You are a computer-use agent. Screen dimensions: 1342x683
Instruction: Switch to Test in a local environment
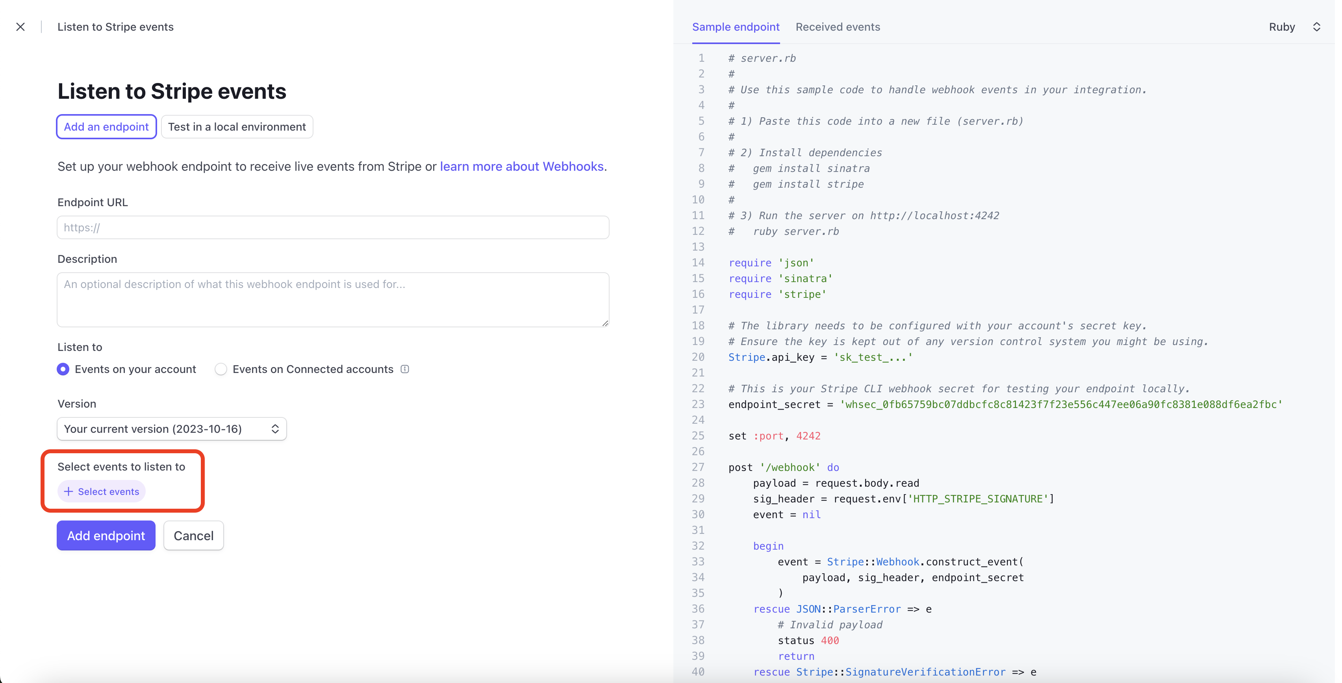pyautogui.click(x=237, y=127)
